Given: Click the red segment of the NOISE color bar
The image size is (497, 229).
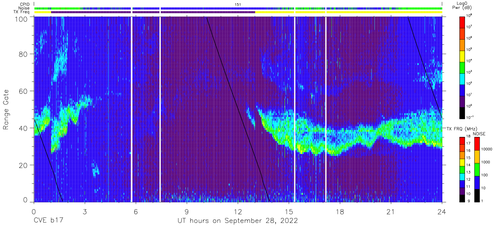Looking at the screenshot, I should click(477, 144).
